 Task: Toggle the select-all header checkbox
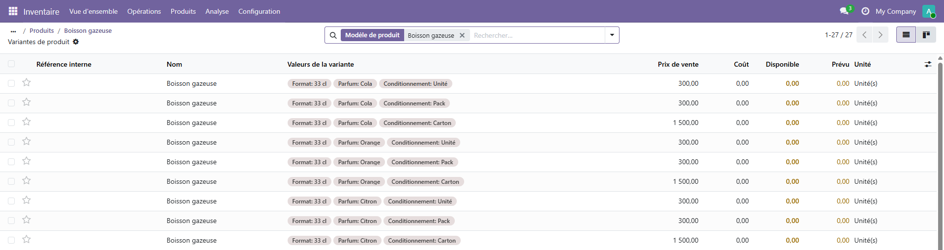(x=11, y=64)
